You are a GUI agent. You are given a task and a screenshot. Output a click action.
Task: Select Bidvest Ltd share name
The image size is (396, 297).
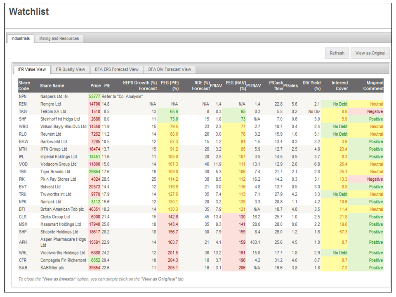[x=50, y=187]
